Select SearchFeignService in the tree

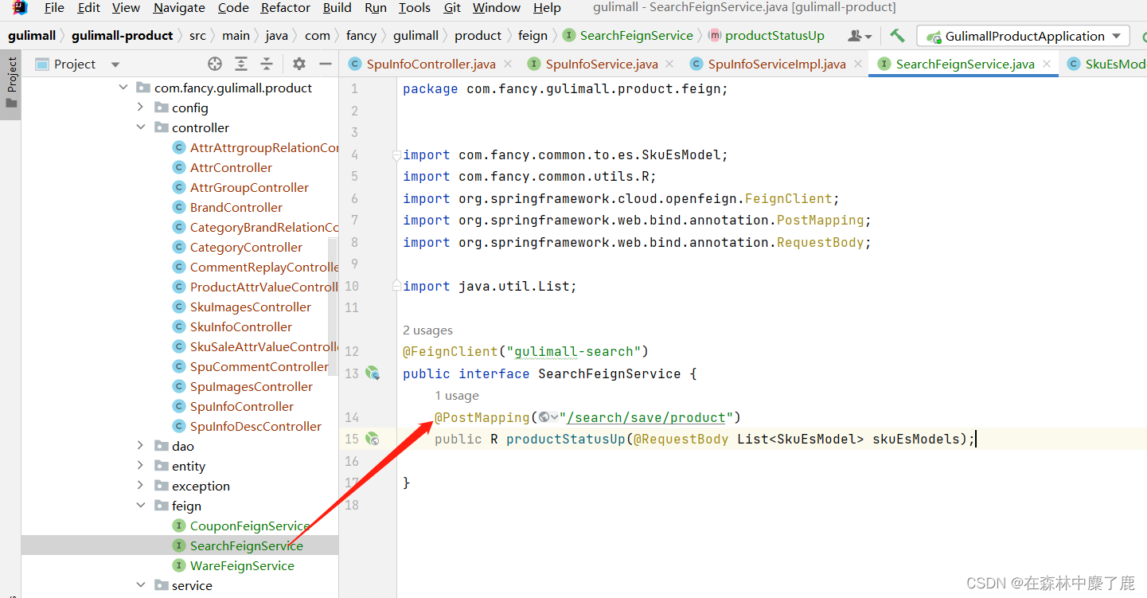(x=246, y=545)
